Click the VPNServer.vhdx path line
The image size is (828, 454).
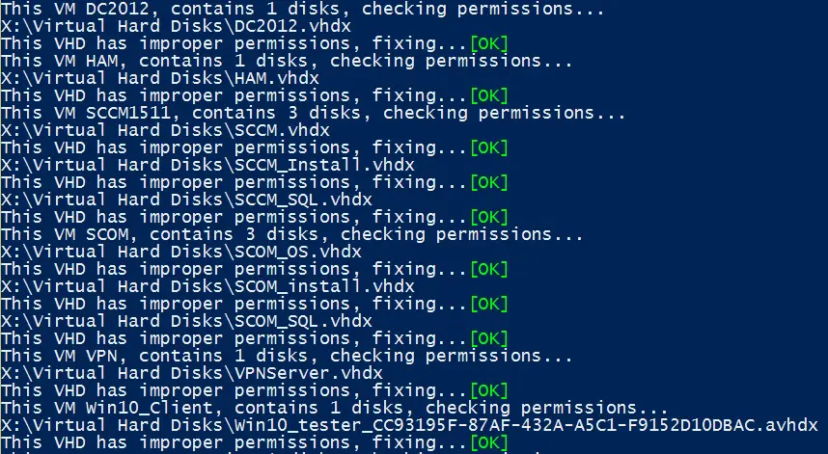[192, 373]
